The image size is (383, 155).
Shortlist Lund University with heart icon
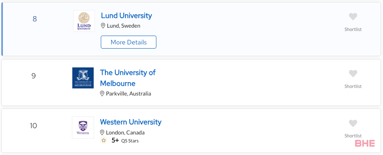point(353,17)
